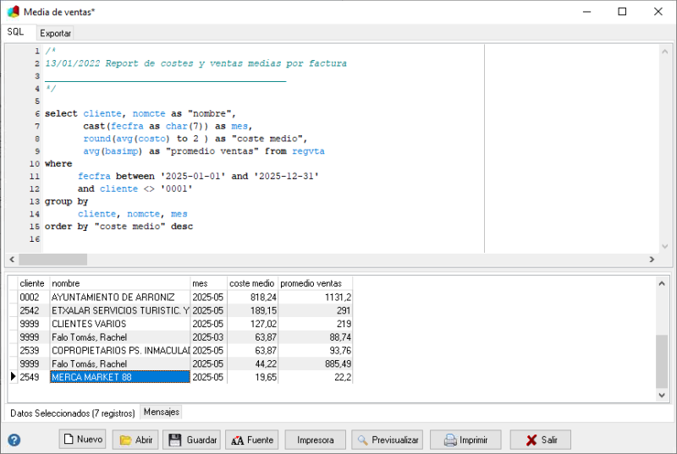Click the blue help question mark icon

[x=14, y=440]
